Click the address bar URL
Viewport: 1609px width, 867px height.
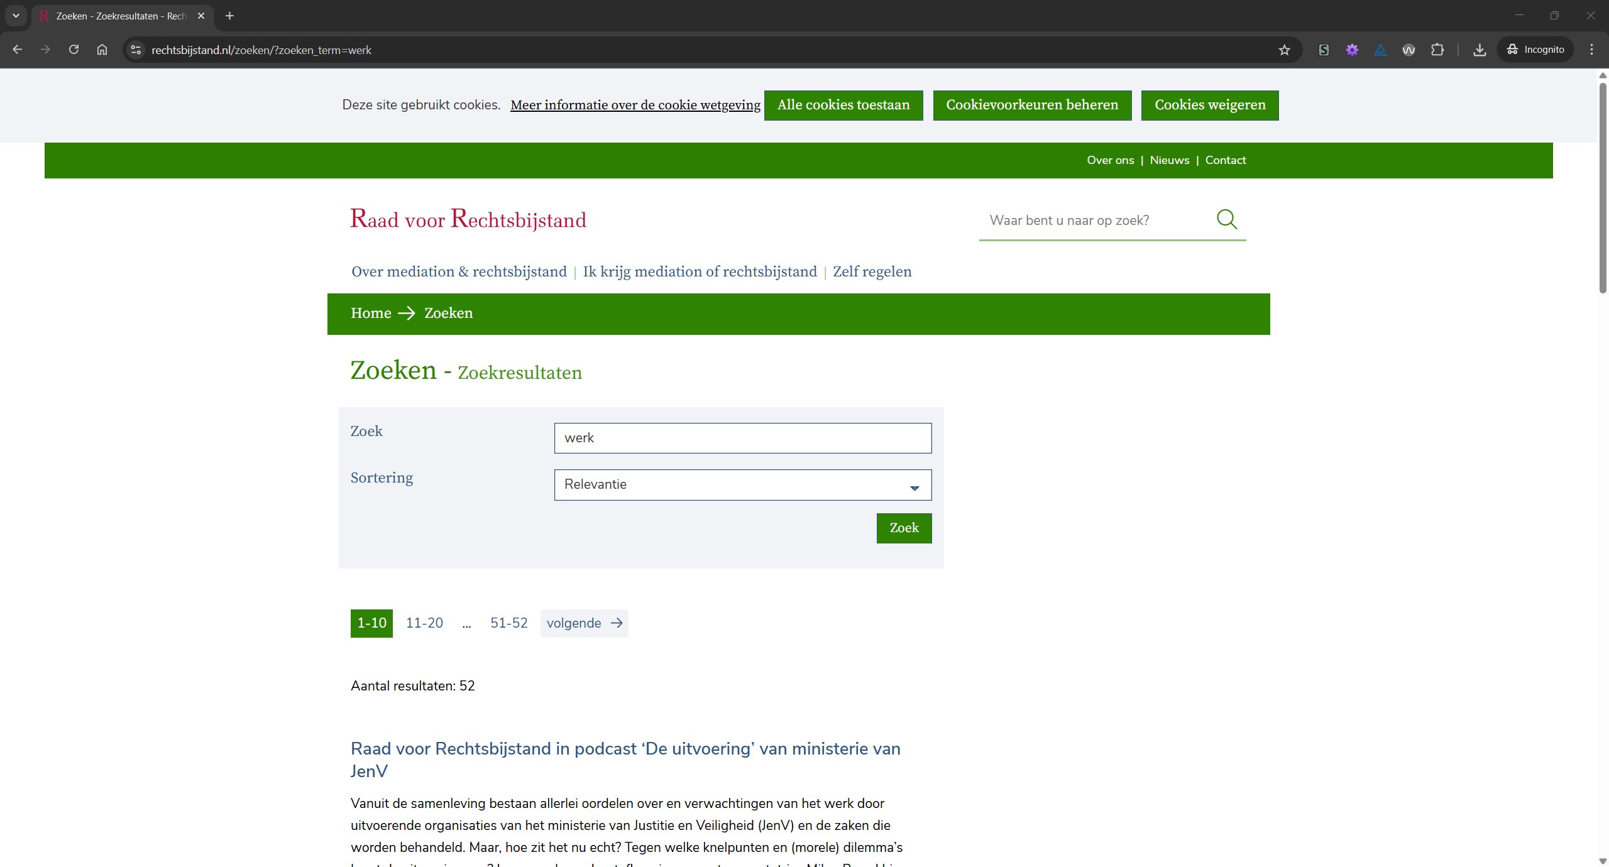(261, 50)
